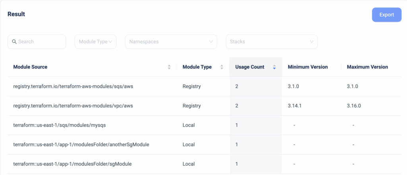Open the Module Type filter dropdown
The image size is (407, 175).
(95, 42)
